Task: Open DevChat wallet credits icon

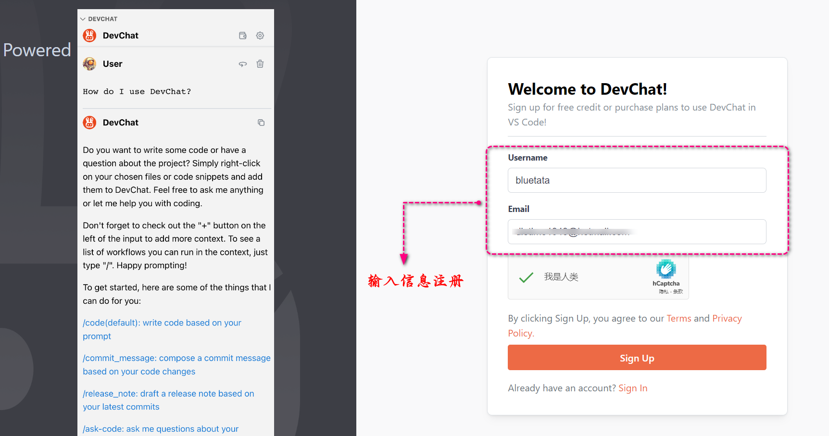Action: (x=243, y=35)
